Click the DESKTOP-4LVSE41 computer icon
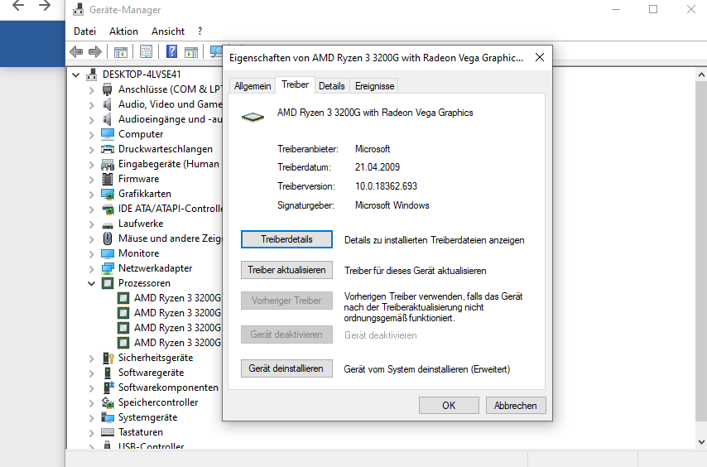 coord(92,75)
